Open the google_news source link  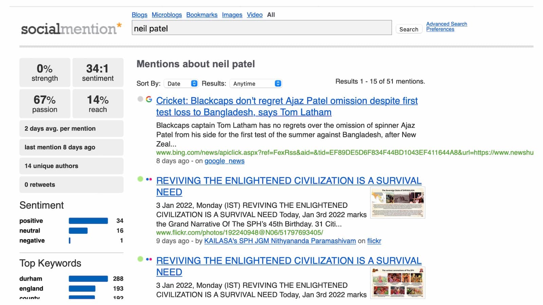[x=224, y=161]
